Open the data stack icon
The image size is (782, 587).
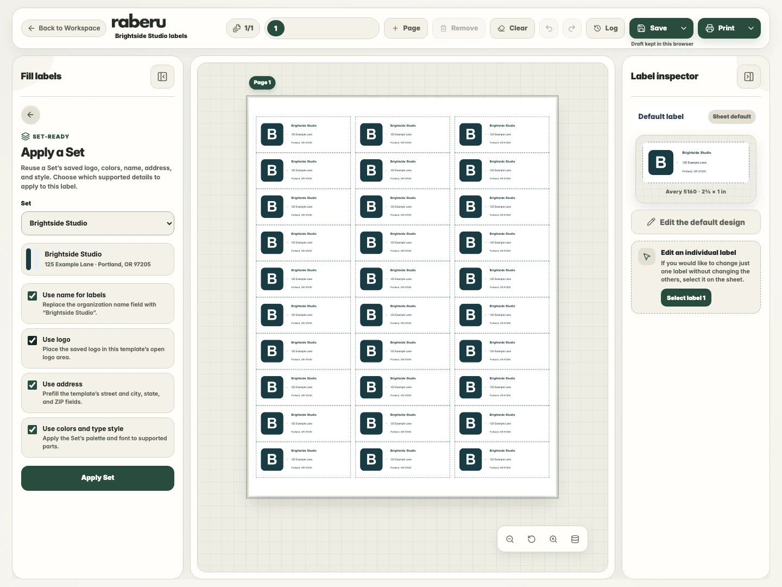tap(575, 539)
